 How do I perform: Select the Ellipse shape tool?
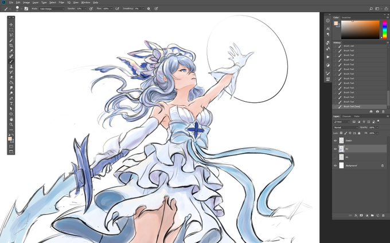pos(11,114)
